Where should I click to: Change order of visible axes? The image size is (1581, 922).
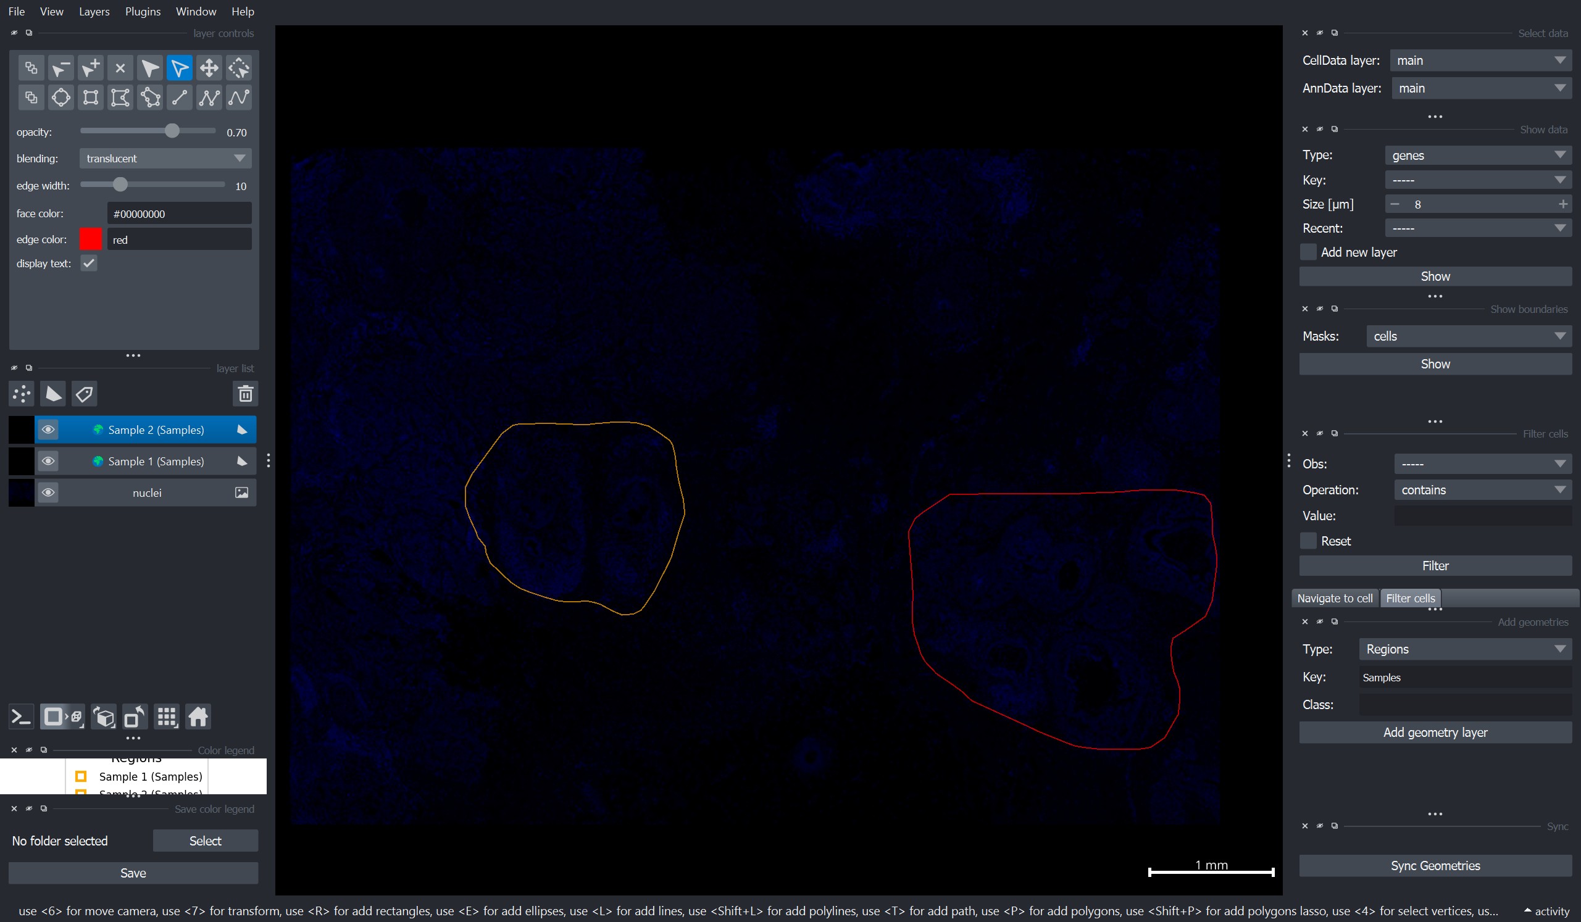pos(104,717)
